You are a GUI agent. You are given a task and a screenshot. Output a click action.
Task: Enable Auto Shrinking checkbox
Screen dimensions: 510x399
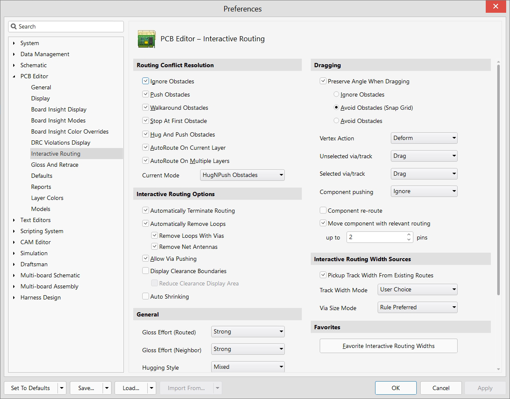coord(146,296)
